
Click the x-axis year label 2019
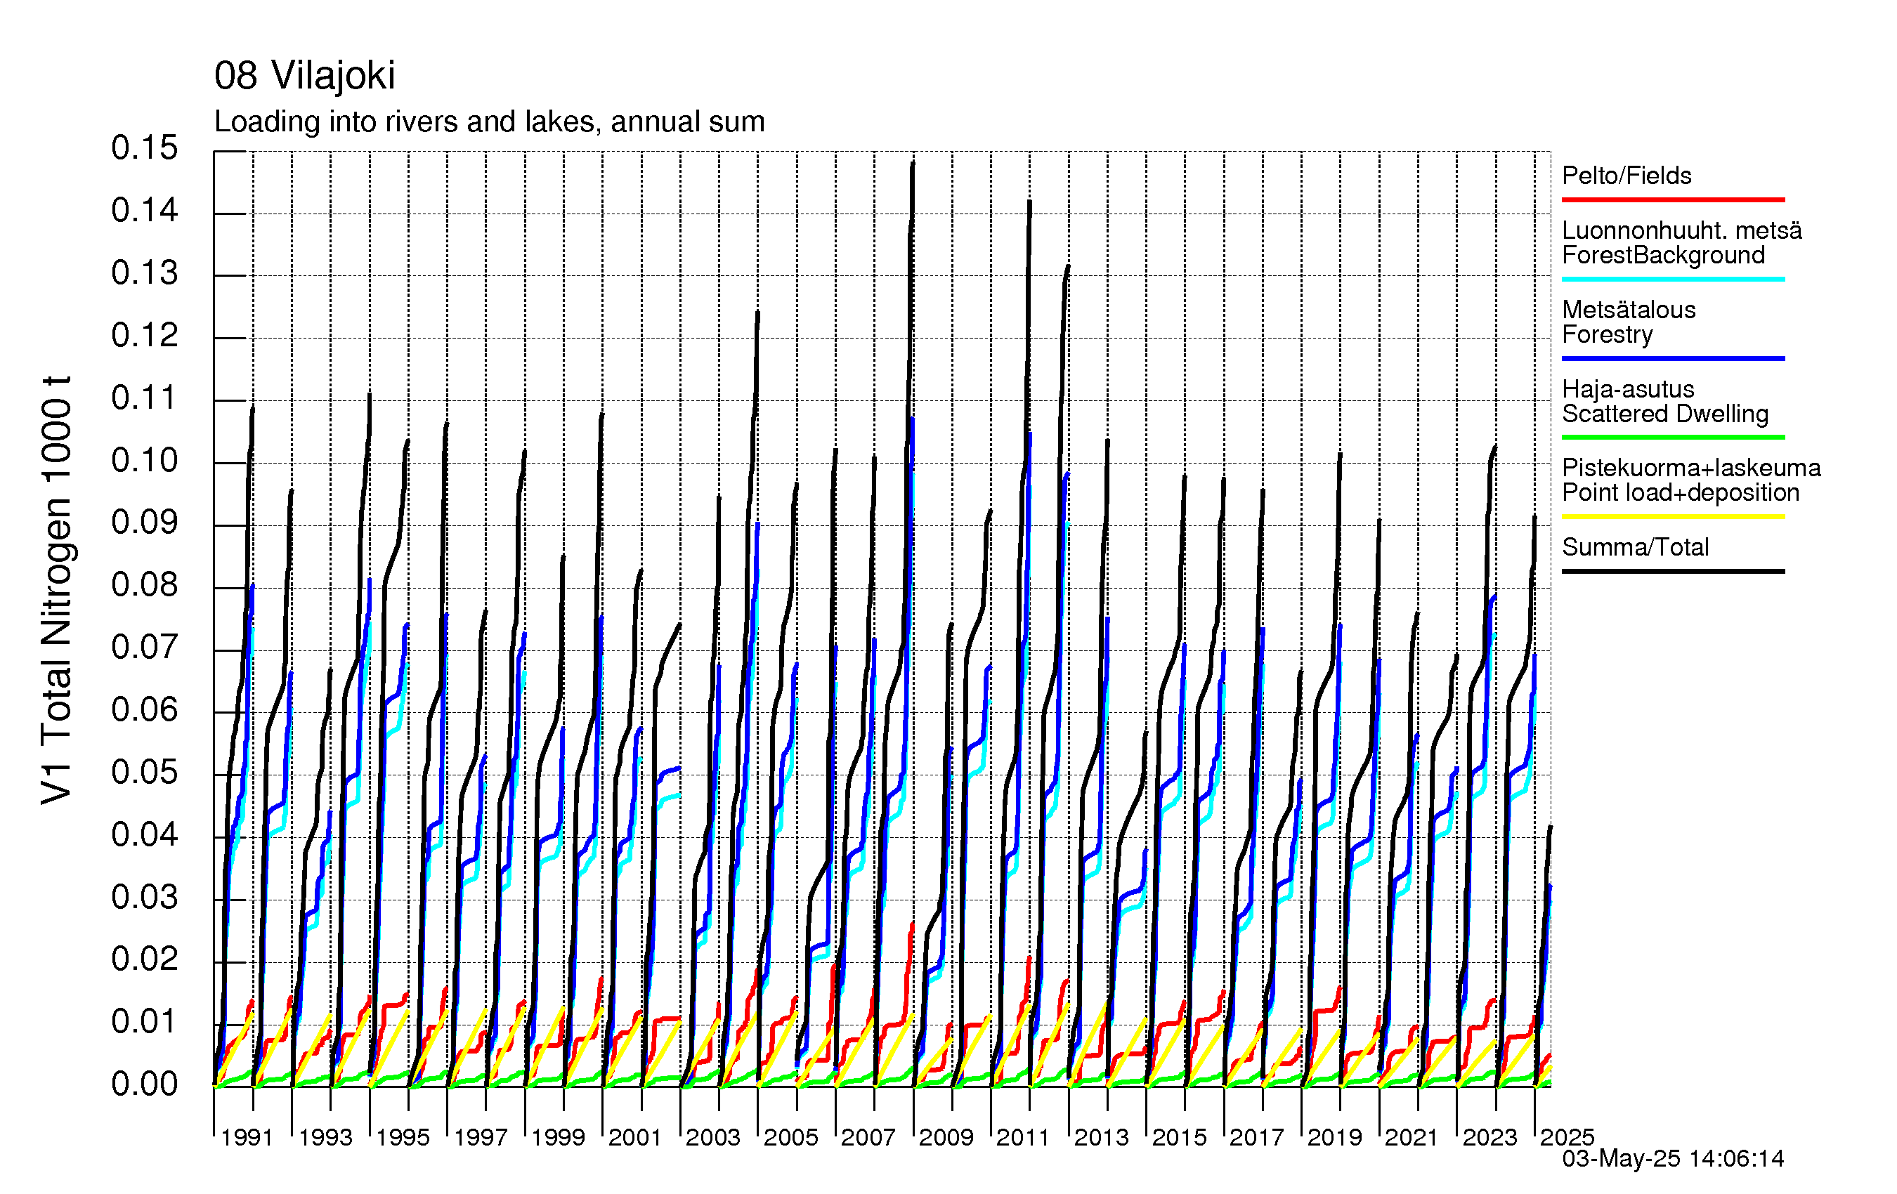[x=1334, y=1137]
